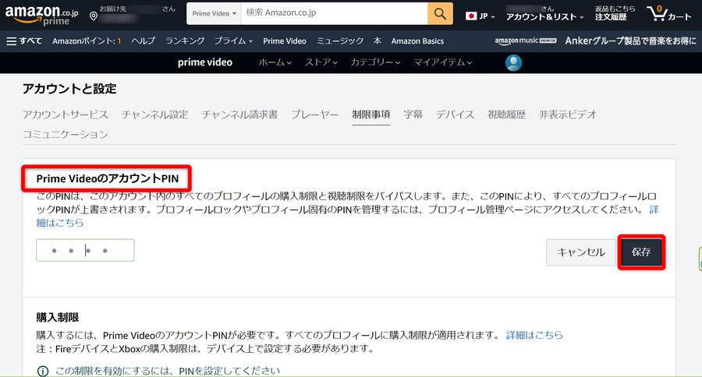Click the お届け先 delivery destination text

113,9
